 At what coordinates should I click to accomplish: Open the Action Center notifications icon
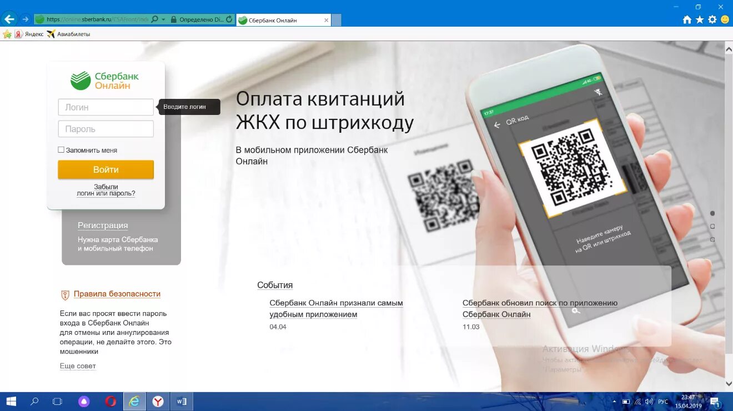[x=715, y=402]
